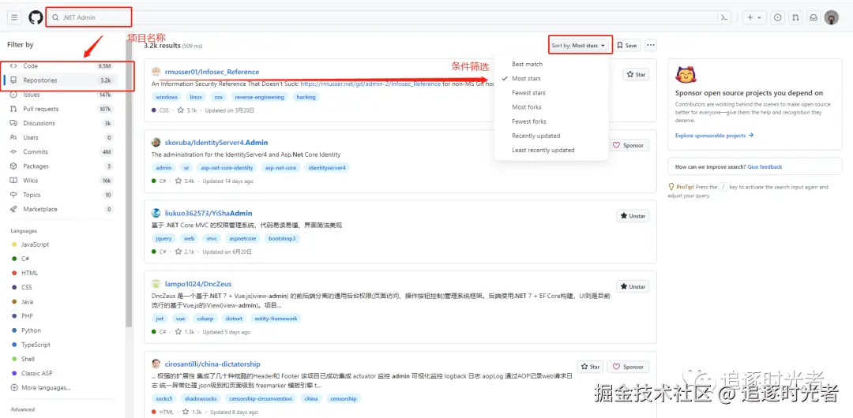Filter results by Wikis
The width and height of the screenshot is (853, 418).
click(x=61, y=181)
